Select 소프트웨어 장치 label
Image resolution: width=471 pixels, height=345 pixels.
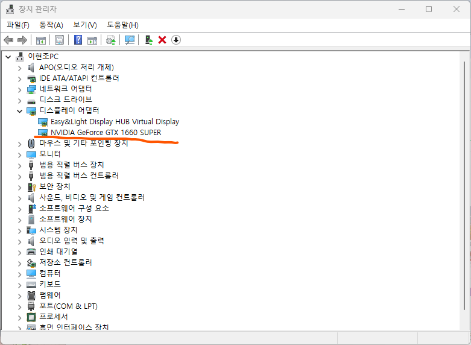[66, 219]
